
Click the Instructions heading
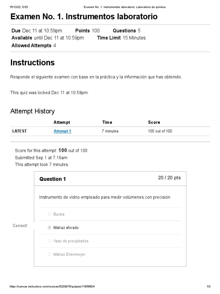pyautogui.click(x=32, y=62)
